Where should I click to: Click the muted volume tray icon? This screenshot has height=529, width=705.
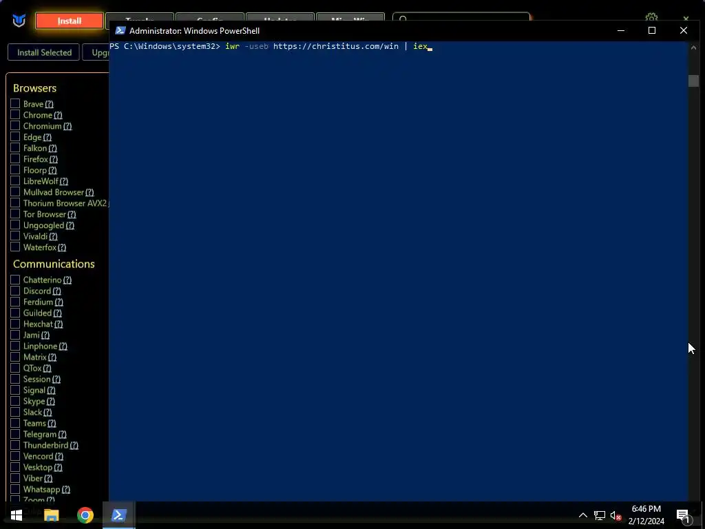pyautogui.click(x=615, y=515)
